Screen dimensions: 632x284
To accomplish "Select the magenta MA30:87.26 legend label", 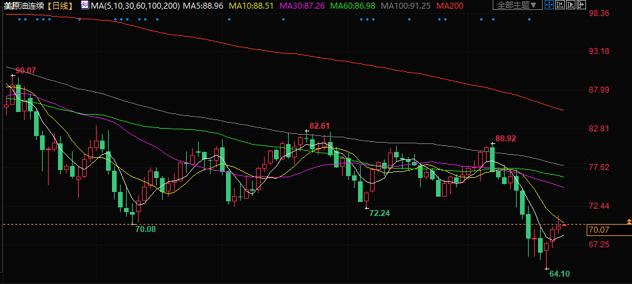I will point(303,5).
